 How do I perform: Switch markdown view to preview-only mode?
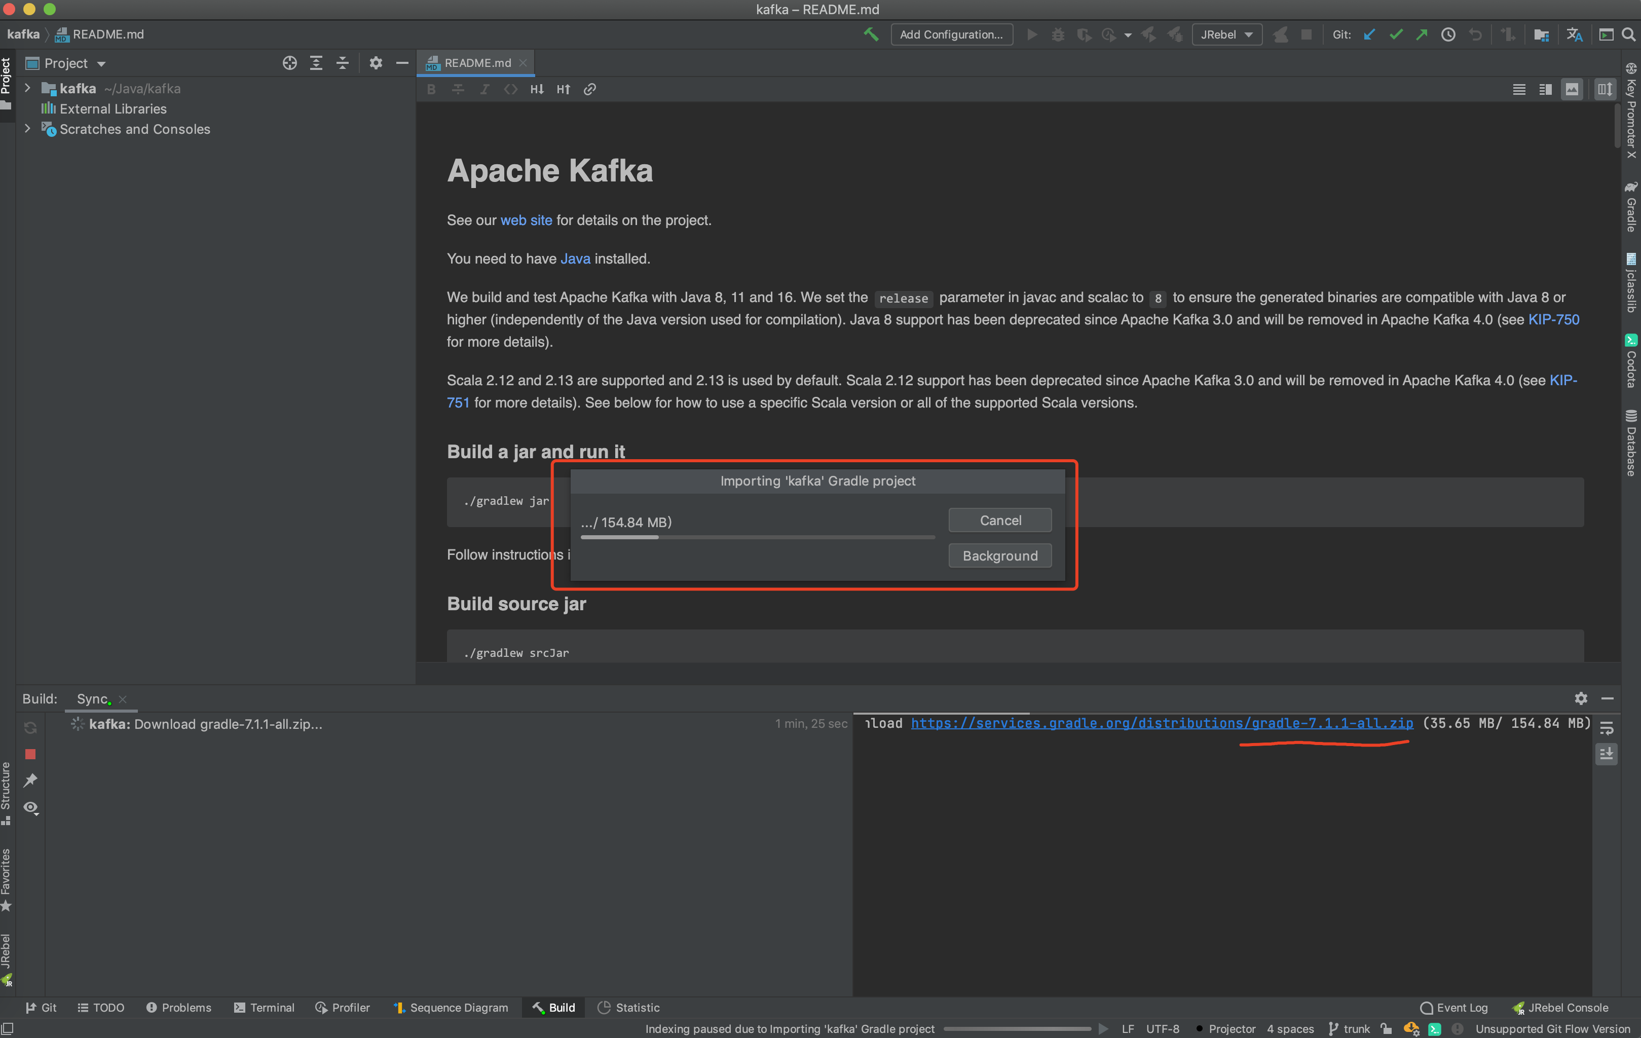click(x=1572, y=89)
